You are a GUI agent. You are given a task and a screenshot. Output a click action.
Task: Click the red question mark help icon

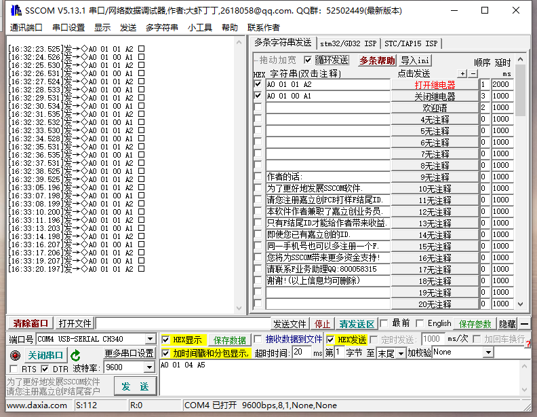point(528,344)
